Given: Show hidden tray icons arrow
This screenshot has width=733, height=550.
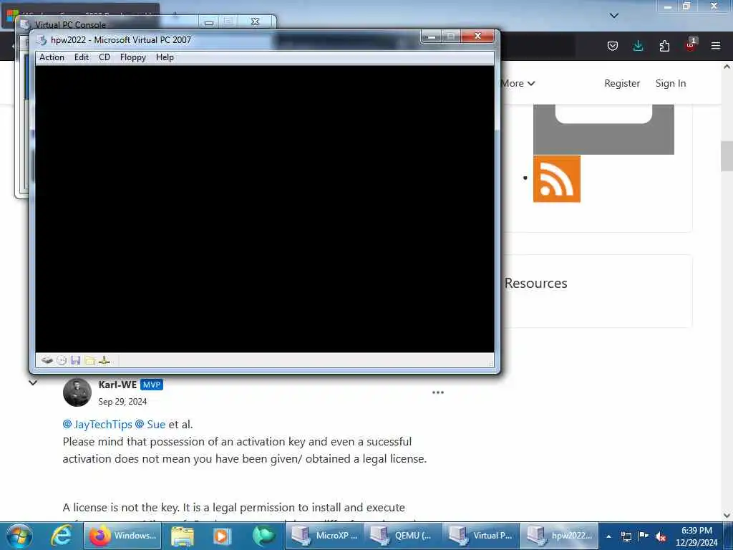Looking at the screenshot, I should pos(608,536).
